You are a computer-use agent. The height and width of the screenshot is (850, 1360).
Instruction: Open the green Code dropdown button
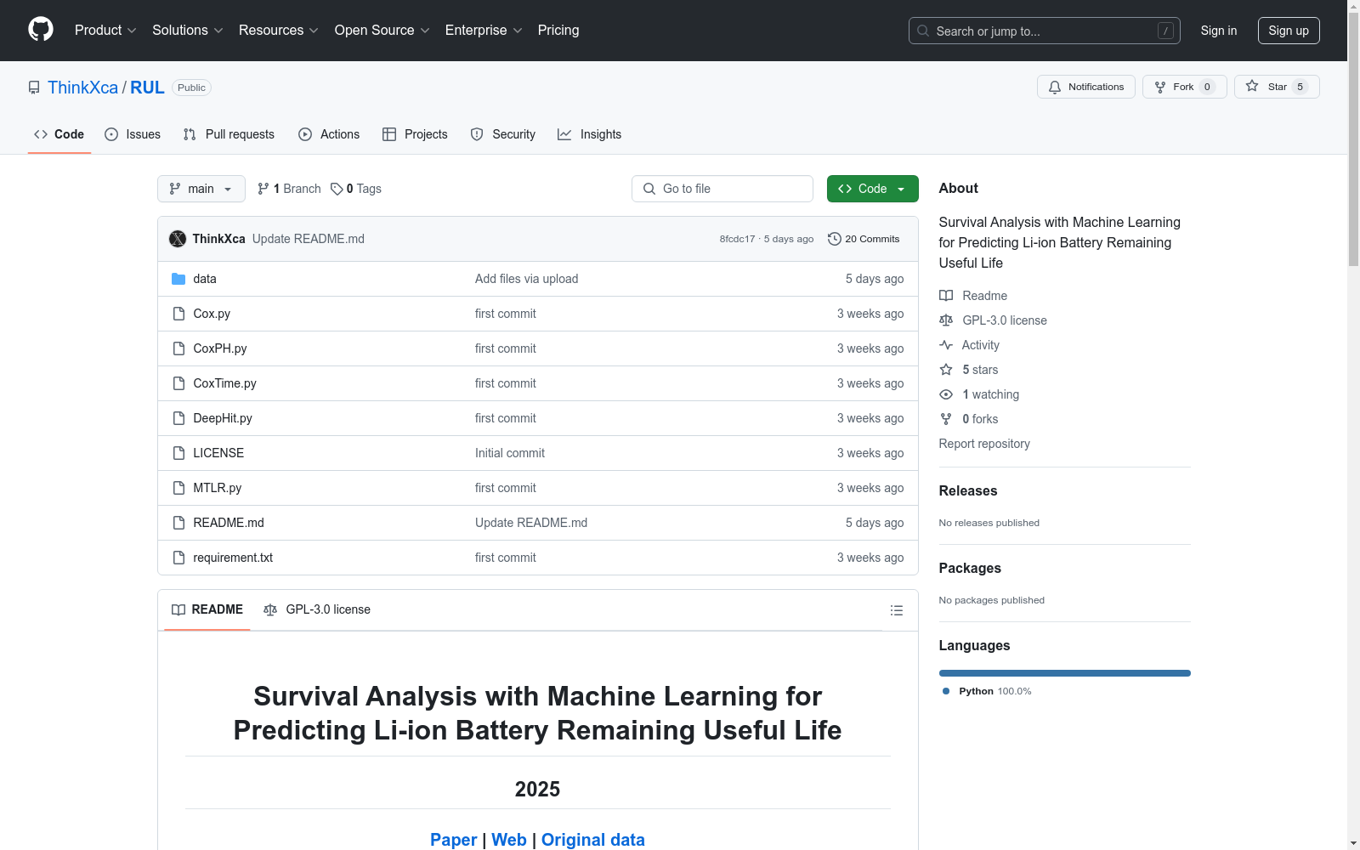point(873,189)
